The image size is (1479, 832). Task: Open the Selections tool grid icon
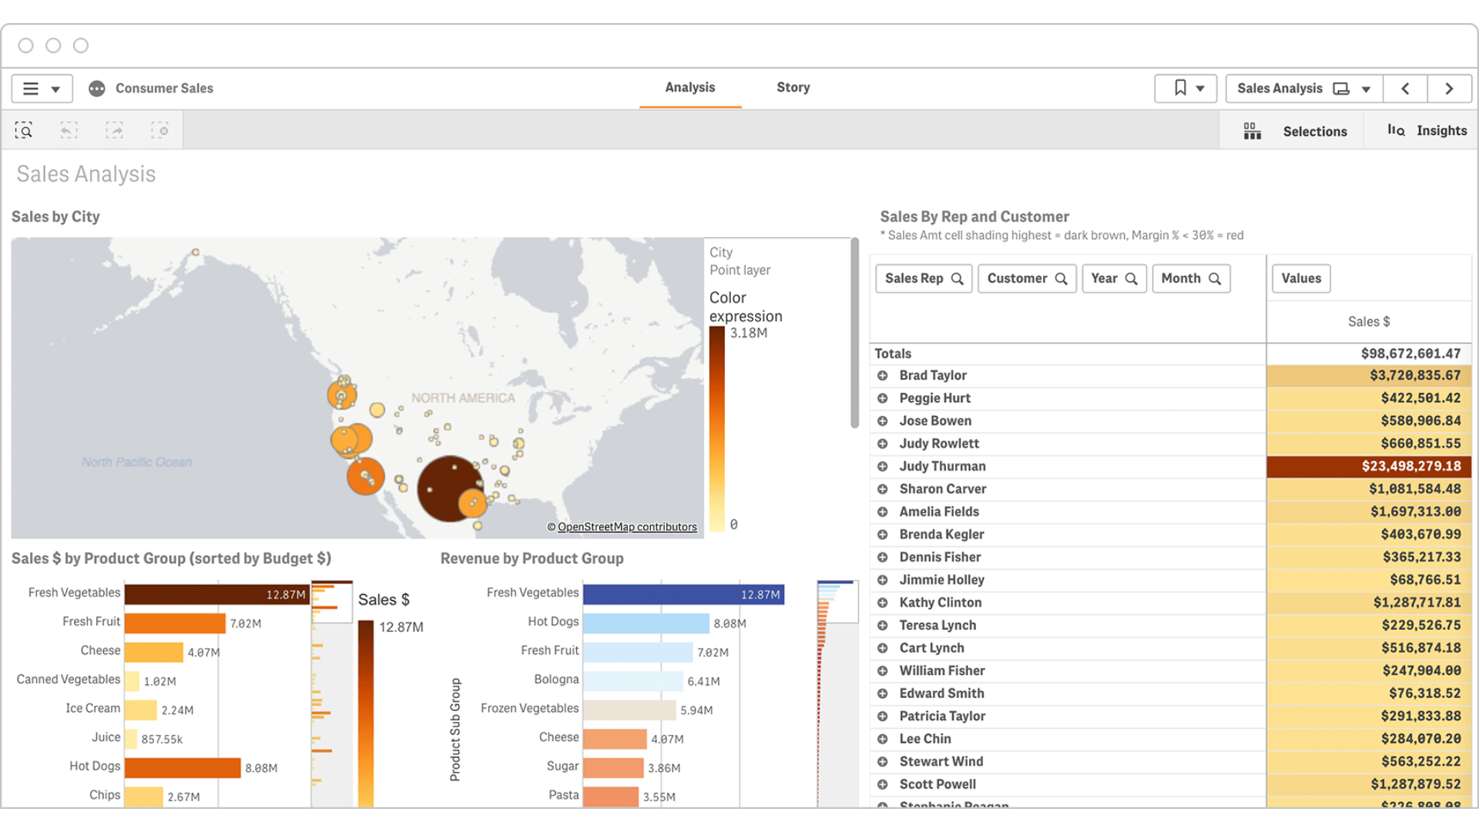[1253, 131]
